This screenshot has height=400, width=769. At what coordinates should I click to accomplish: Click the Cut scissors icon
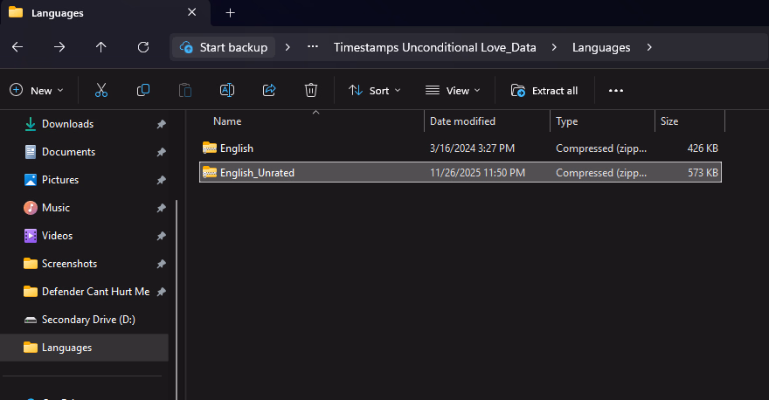tap(101, 90)
